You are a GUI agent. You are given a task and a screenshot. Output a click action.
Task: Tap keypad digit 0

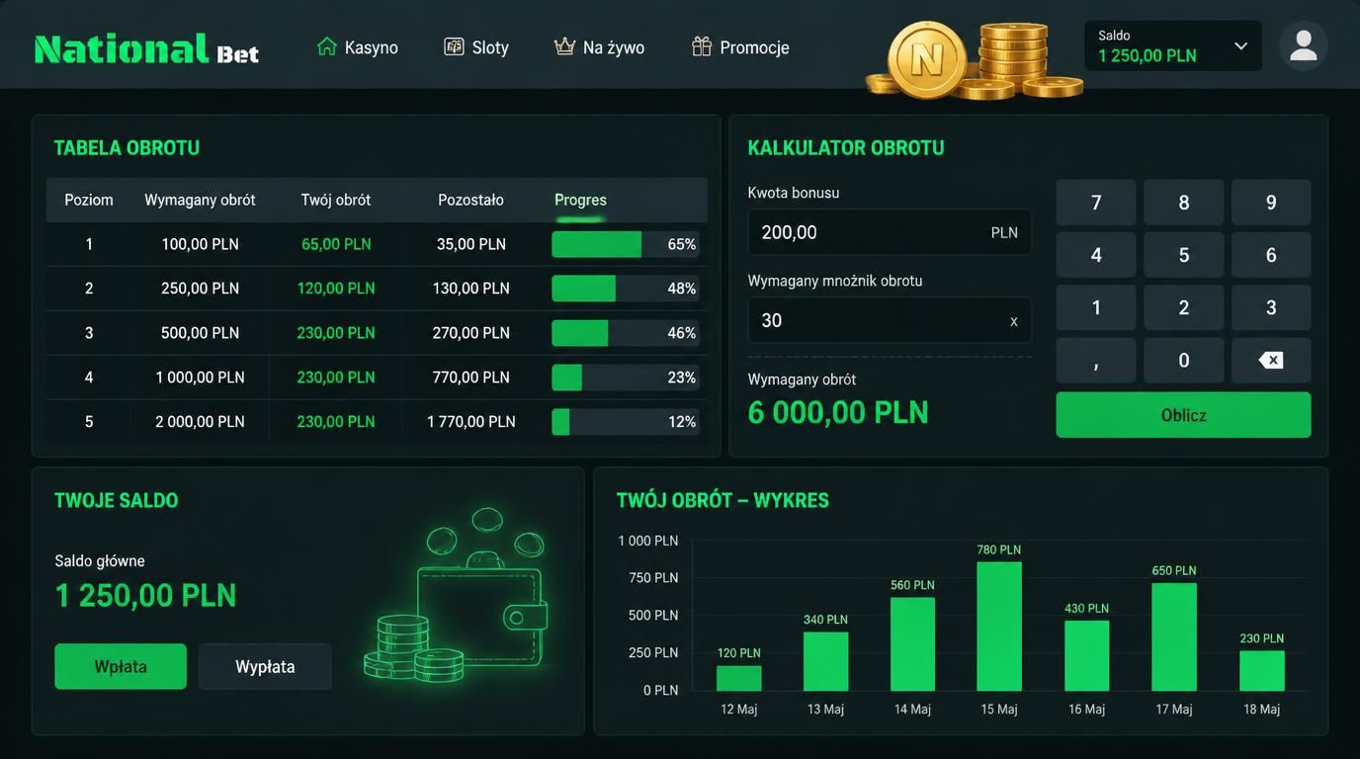1184,360
